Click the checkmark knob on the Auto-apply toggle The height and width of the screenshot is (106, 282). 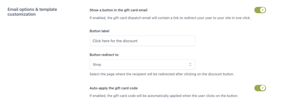point(263,88)
